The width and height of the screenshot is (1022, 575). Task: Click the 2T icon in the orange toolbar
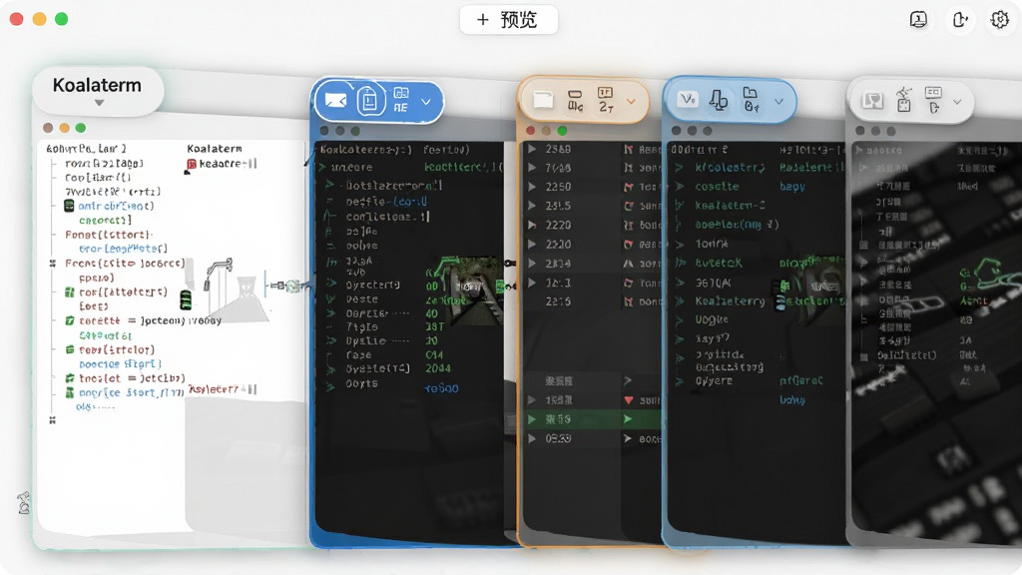(606, 100)
